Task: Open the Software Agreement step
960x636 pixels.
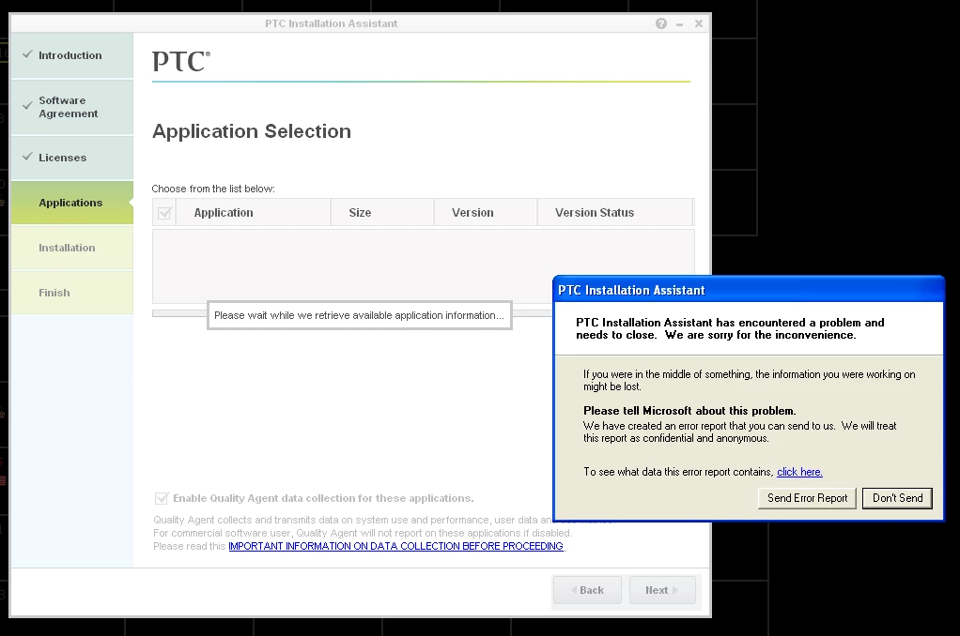Action: click(x=72, y=107)
